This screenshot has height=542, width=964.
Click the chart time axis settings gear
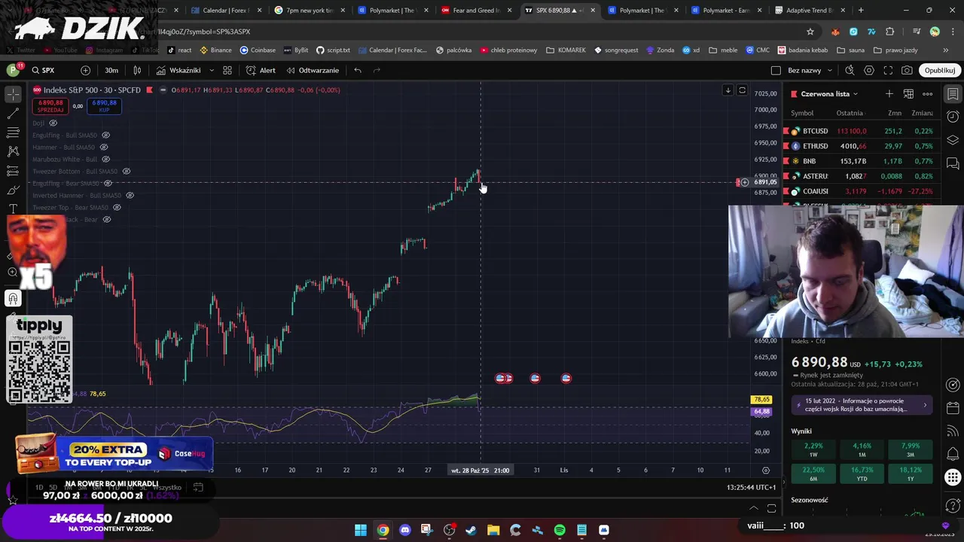(x=766, y=470)
